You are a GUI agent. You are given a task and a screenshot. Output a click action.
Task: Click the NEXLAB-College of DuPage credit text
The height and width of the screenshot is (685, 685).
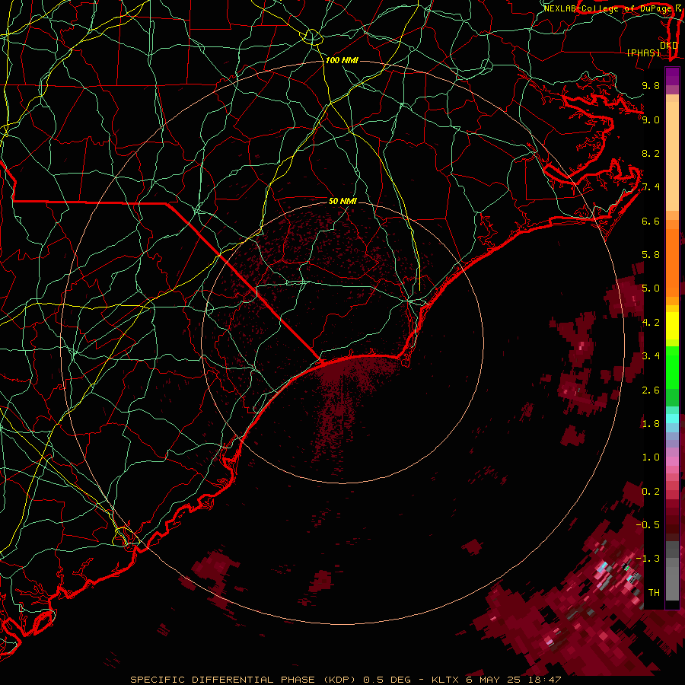607,8
